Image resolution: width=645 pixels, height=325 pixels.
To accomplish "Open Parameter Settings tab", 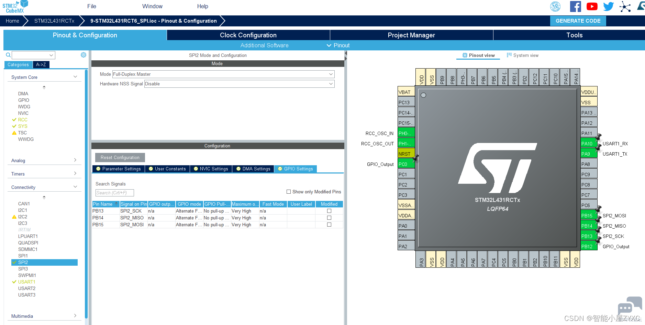I will 119,169.
